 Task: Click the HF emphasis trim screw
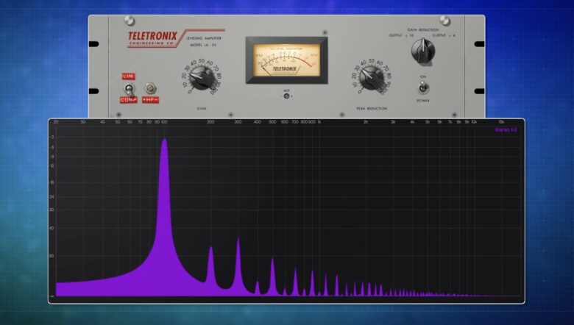tap(150, 87)
